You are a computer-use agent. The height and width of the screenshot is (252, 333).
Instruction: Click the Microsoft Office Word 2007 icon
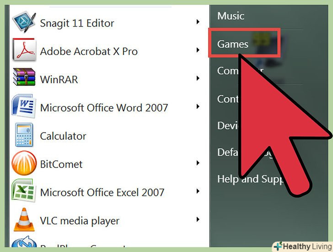23,106
